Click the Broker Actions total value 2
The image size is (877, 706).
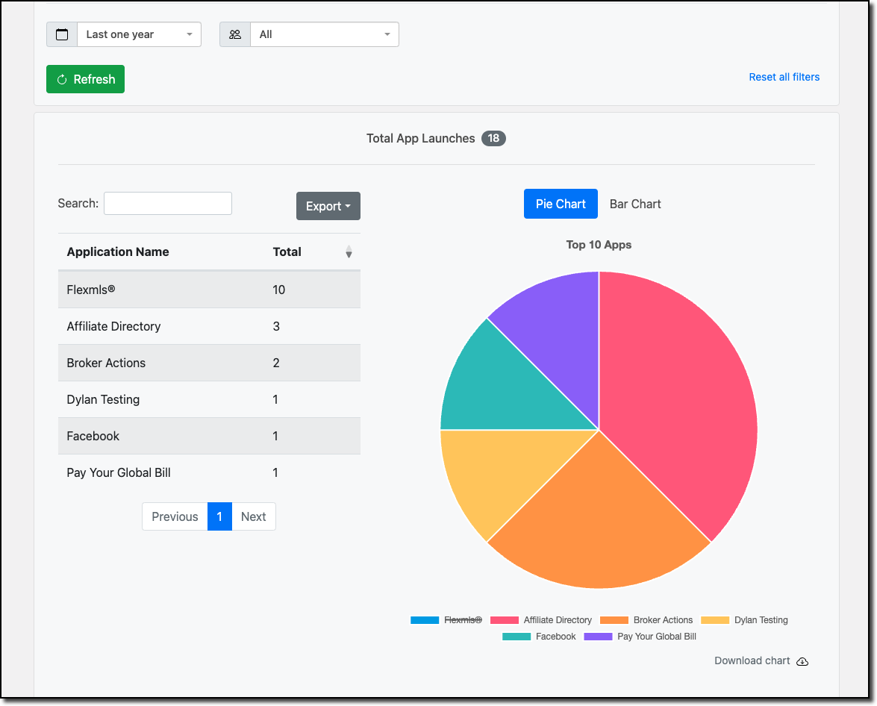coord(276,363)
